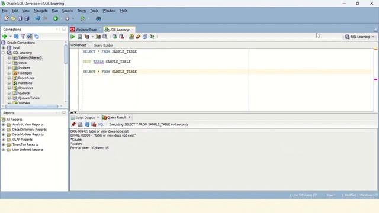Image resolution: width=379 pixels, height=213 pixels.
Task: Select the Queues Tables tree item
Action: coord(29,98)
